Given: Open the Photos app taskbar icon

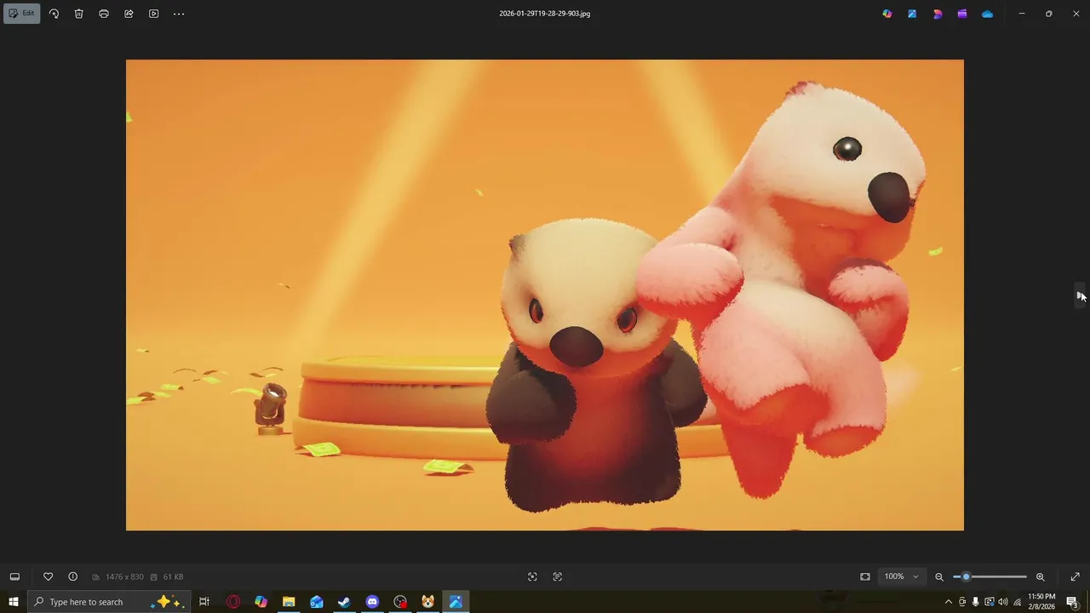Looking at the screenshot, I should [x=456, y=602].
